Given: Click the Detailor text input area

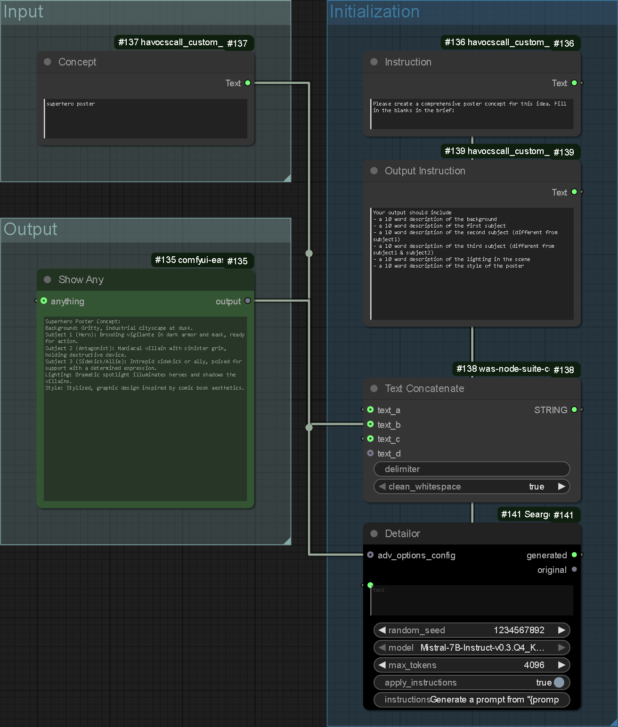Looking at the screenshot, I should 472,600.
